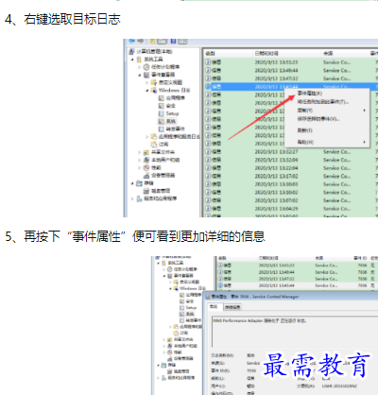Click the 订阅 icon in step 4 tree

point(154,145)
